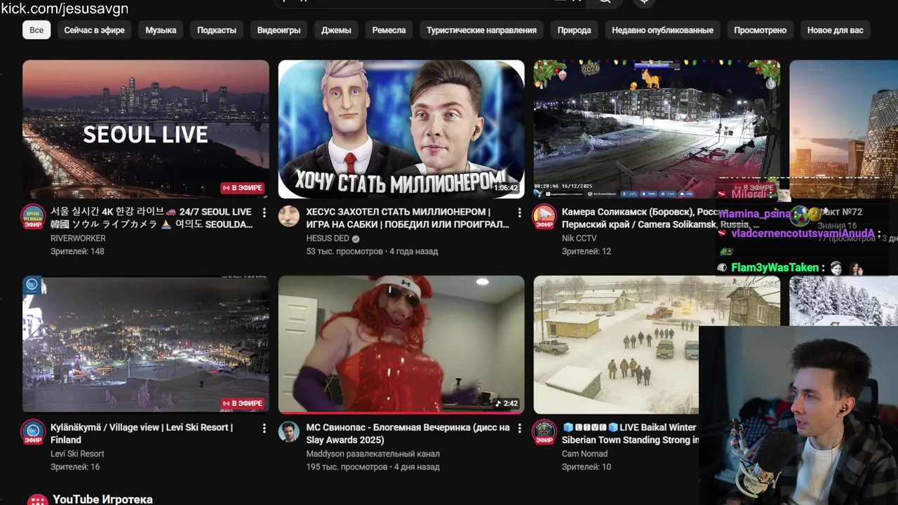Click channel name RIVERWORKER
The height and width of the screenshot is (505, 898).
point(78,238)
